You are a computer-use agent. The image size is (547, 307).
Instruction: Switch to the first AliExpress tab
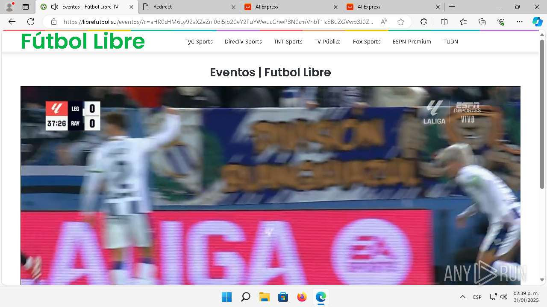(x=291, y=7)
